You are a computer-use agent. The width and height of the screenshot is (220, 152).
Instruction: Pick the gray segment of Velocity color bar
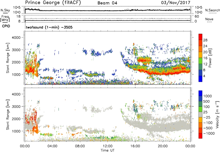(x=200, y=114)
